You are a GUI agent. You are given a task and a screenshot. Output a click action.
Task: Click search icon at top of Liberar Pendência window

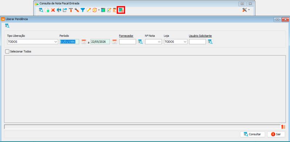tap(7, 26)
